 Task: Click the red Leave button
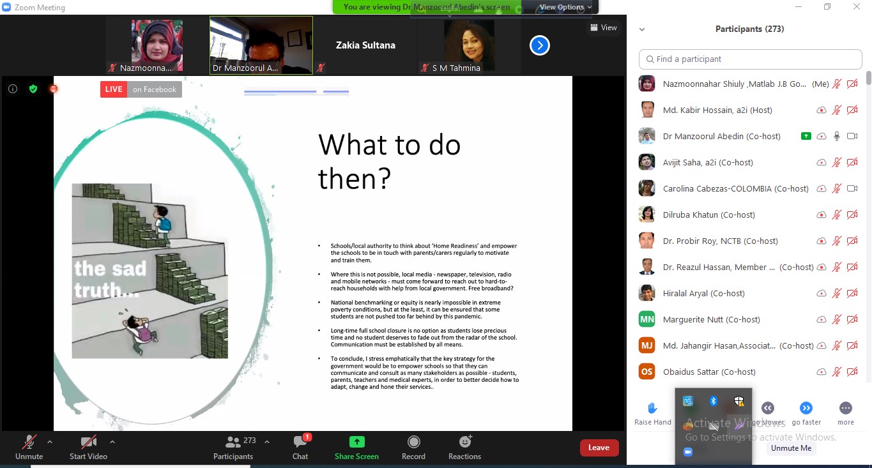click(x=599, y=448)
